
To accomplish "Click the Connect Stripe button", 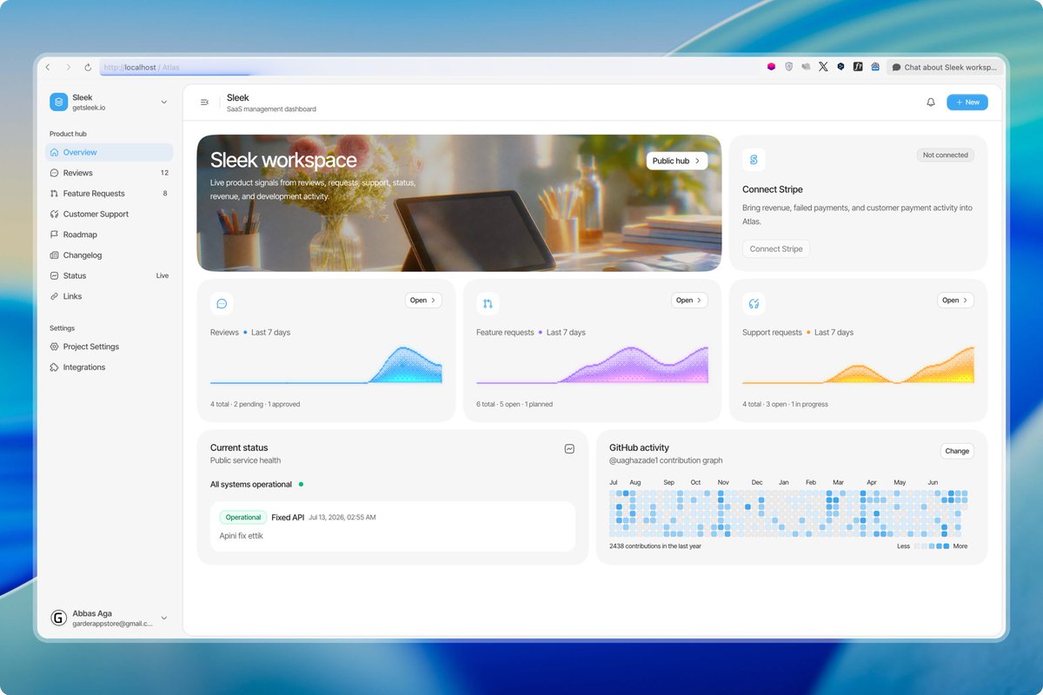I will (776, 248).
